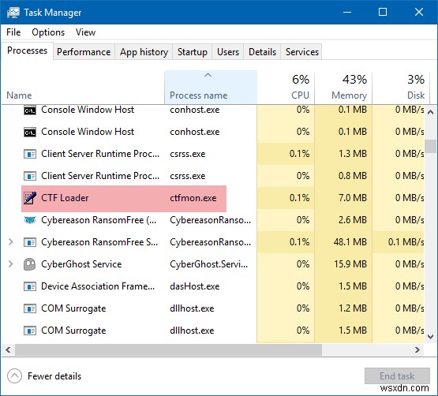The width and height of the screenshot is (438, 396).
Task: Switch to the Details tab
Action: coord(262,52)
